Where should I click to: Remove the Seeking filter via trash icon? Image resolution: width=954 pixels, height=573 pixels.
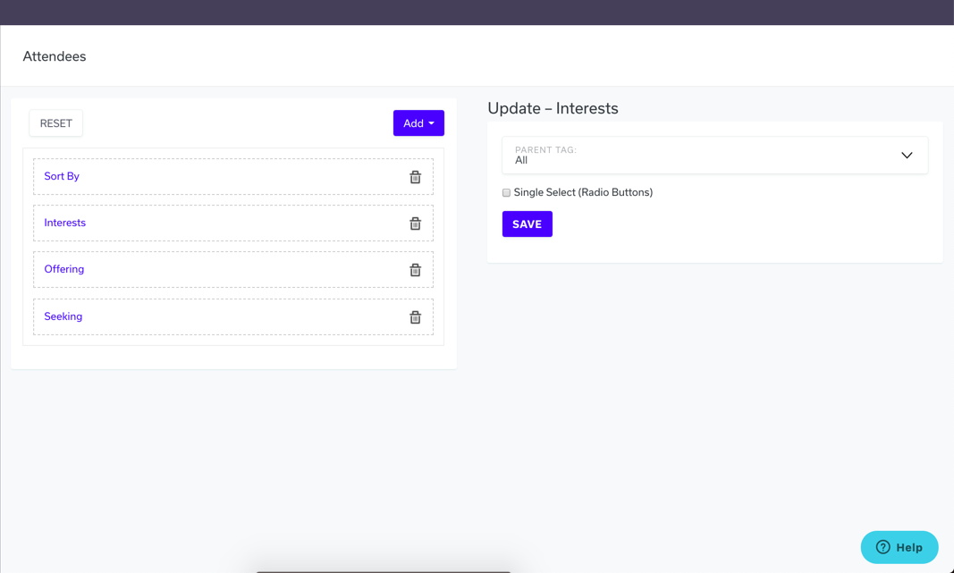pos(415,317)
